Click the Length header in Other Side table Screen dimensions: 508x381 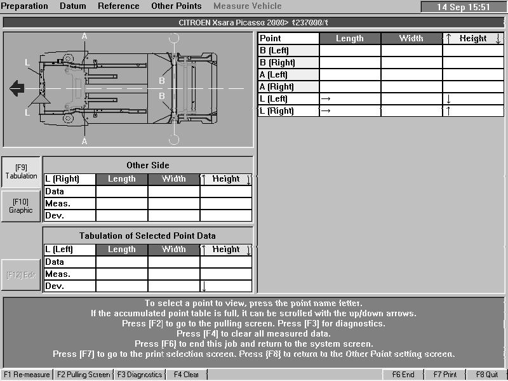122,179
